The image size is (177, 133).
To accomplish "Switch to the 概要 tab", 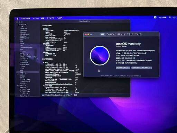I will pyautogui.click(x=103, y=34).
